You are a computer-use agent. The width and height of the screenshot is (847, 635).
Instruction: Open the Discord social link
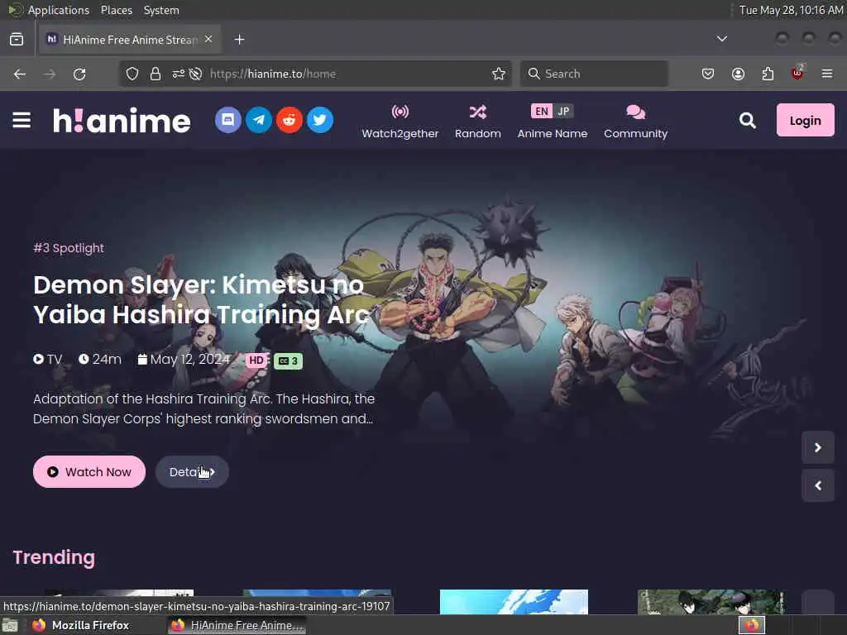(228, 120)
